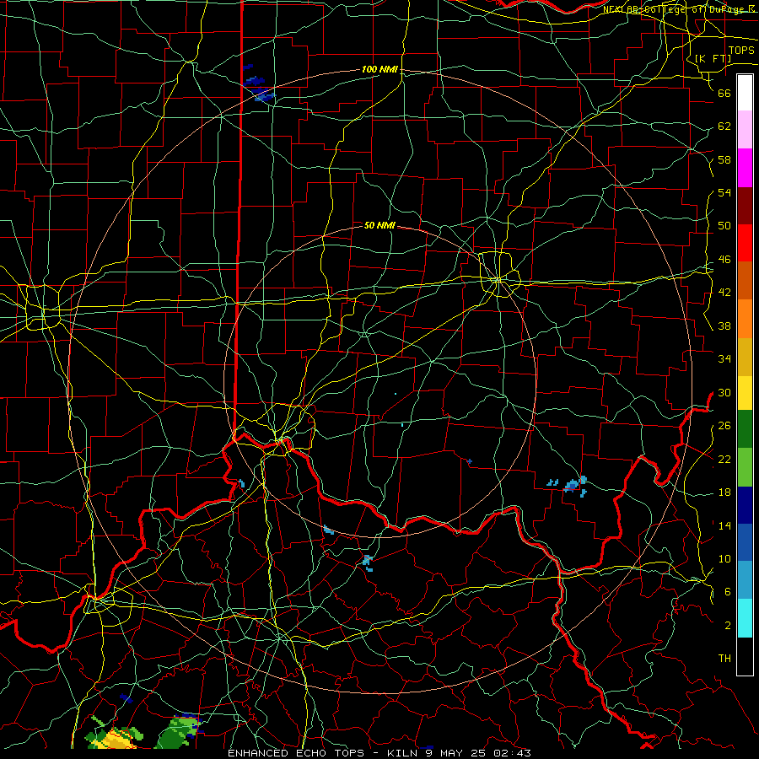759x759 pixels.
Task: Click the "62" legend value
Action: tap(724, 126)
